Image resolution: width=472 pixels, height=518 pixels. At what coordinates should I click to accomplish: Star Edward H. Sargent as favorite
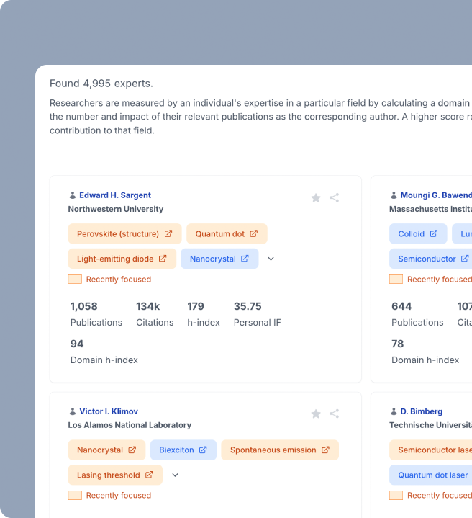pos(316,197)
